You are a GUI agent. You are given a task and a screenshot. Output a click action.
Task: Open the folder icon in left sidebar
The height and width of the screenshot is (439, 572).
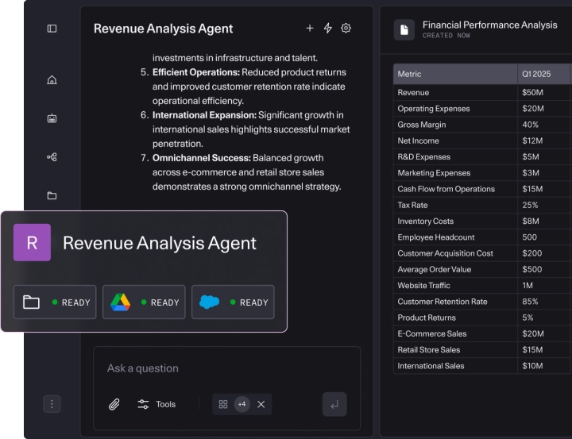point(52,195)
